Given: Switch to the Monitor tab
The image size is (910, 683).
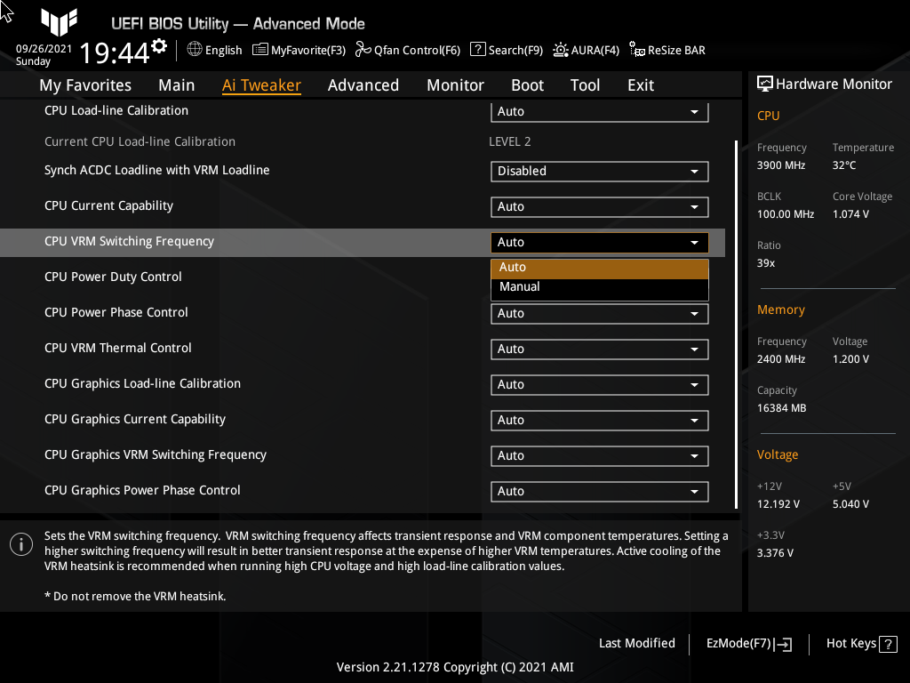Looking at the screenshot, I should click(x=455, y=84).
